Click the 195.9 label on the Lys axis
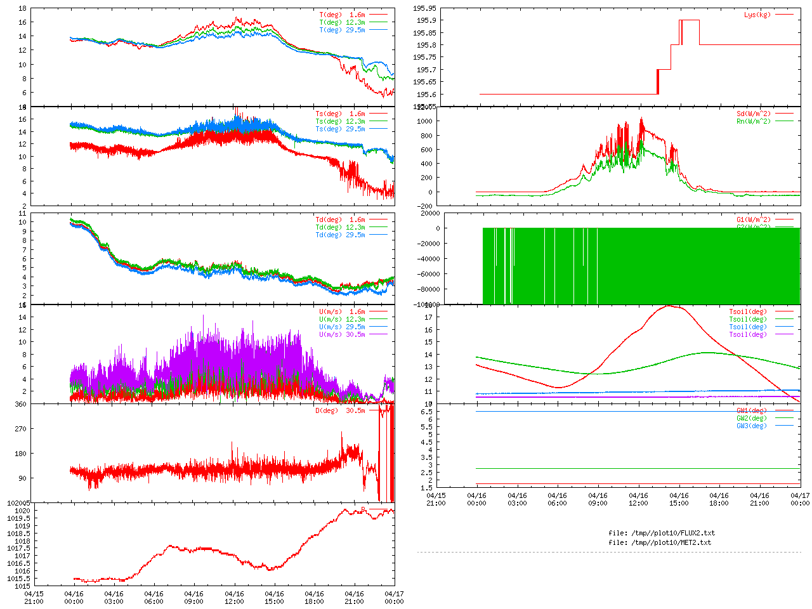This screenshot has width=812, height=609. tap(426, 20)
